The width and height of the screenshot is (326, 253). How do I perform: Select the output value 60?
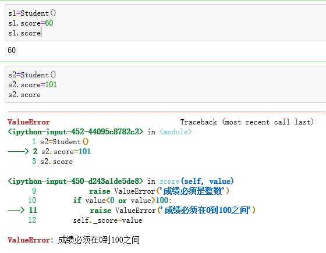click(x=12, y=50)
